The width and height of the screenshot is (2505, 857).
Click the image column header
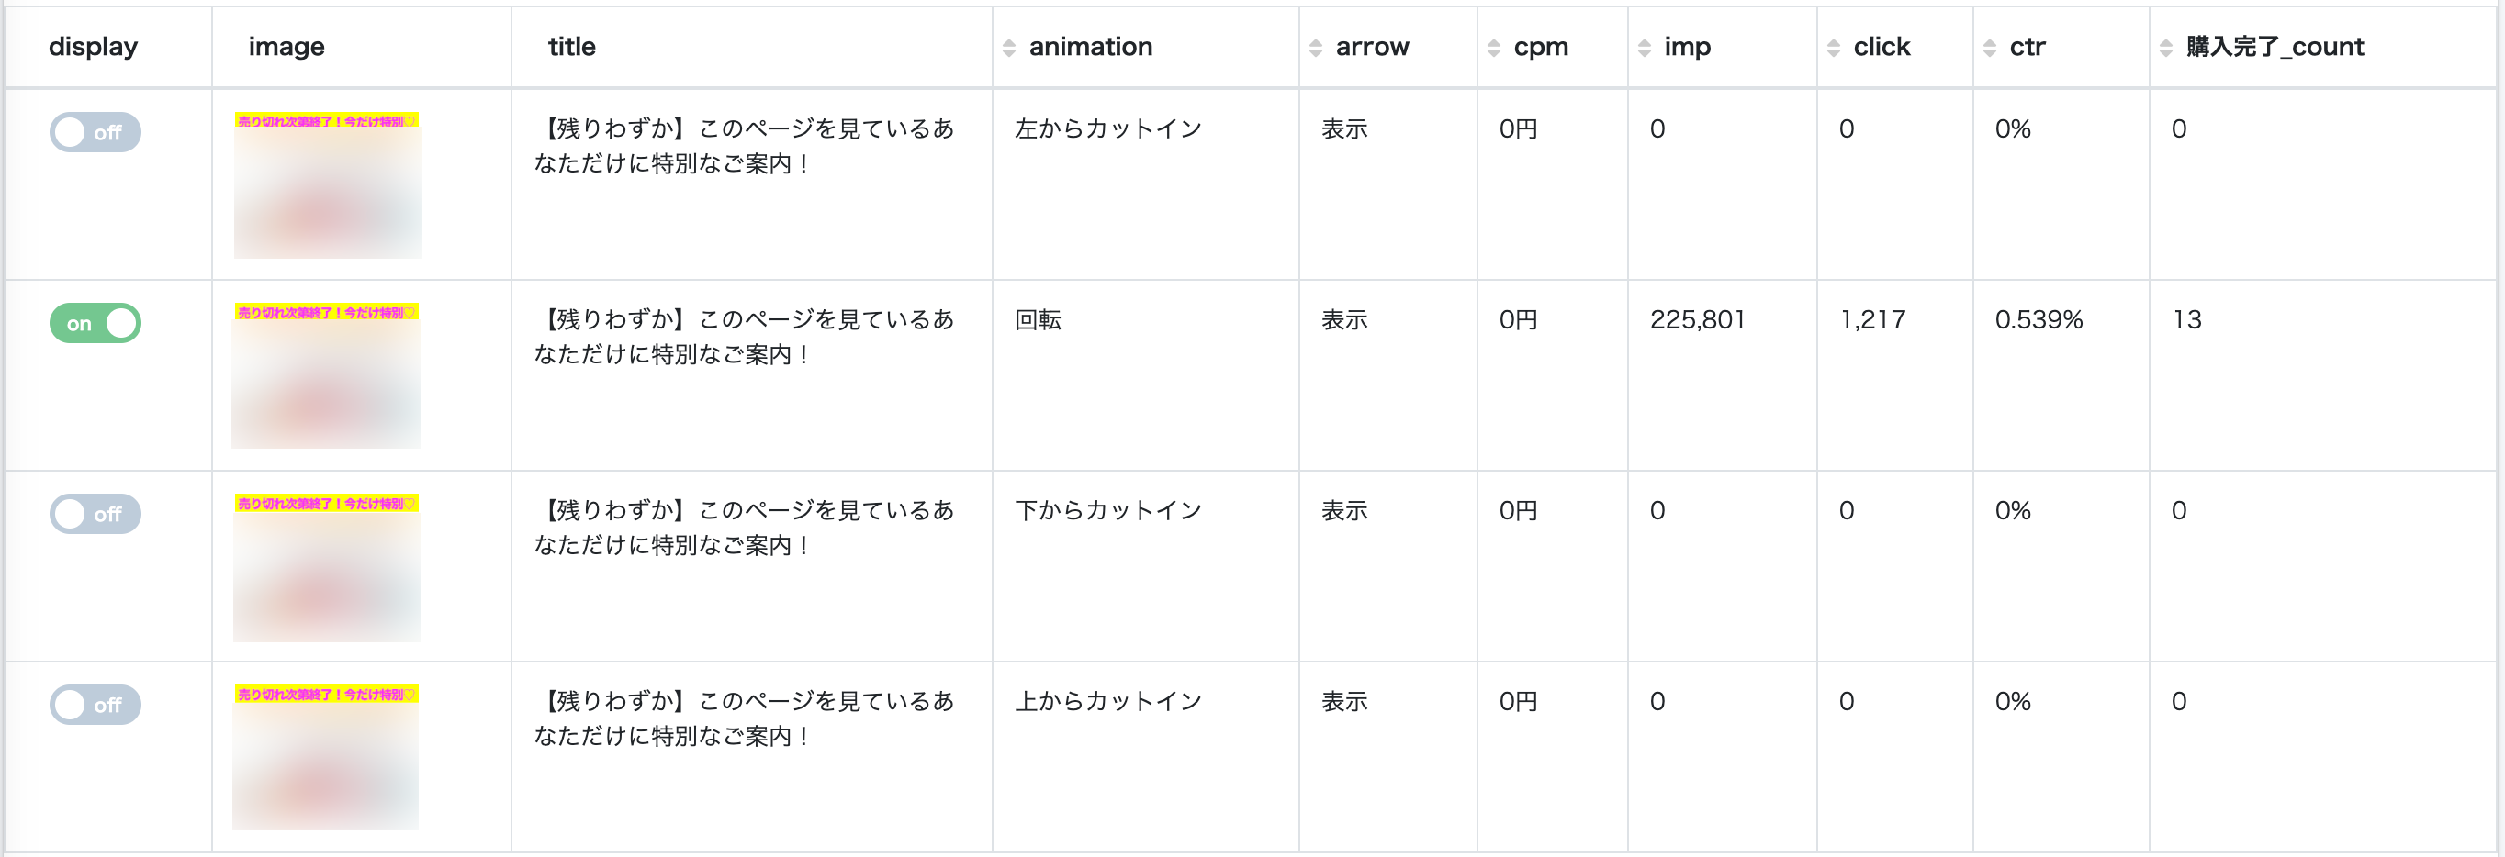[286, 47]
